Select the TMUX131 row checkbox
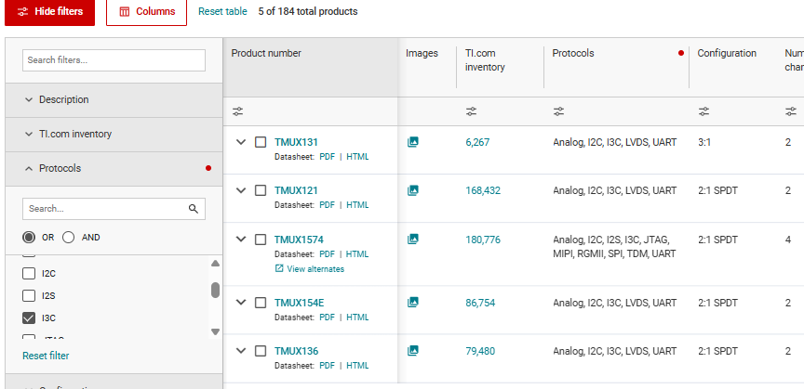Viewport: 804px width, 389px height. [261, 142]
